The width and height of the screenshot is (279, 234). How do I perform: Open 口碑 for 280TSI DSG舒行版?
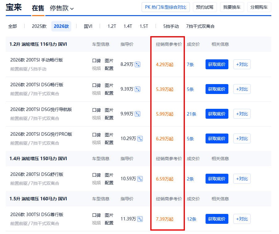[96, 175]
